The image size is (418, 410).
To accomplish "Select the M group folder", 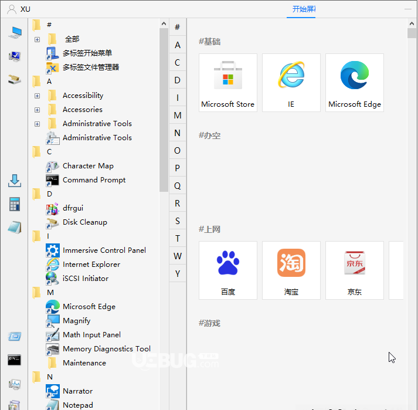I will pos(43,293).
